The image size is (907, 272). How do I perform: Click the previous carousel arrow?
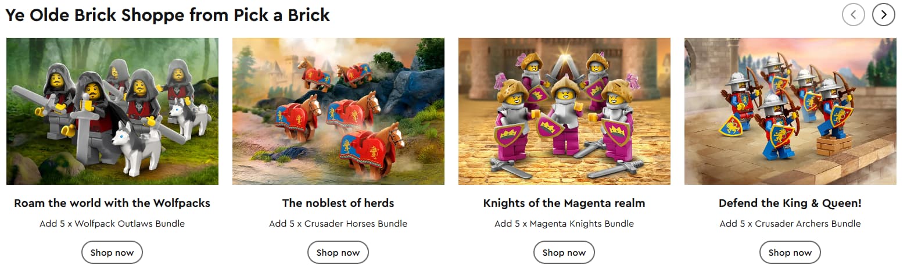coord(853,15)
